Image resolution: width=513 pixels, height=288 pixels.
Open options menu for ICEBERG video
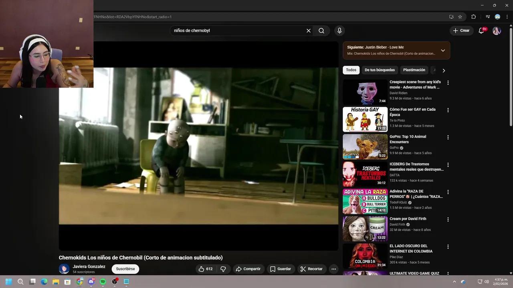pyautogui.click(x=448, y=165)
